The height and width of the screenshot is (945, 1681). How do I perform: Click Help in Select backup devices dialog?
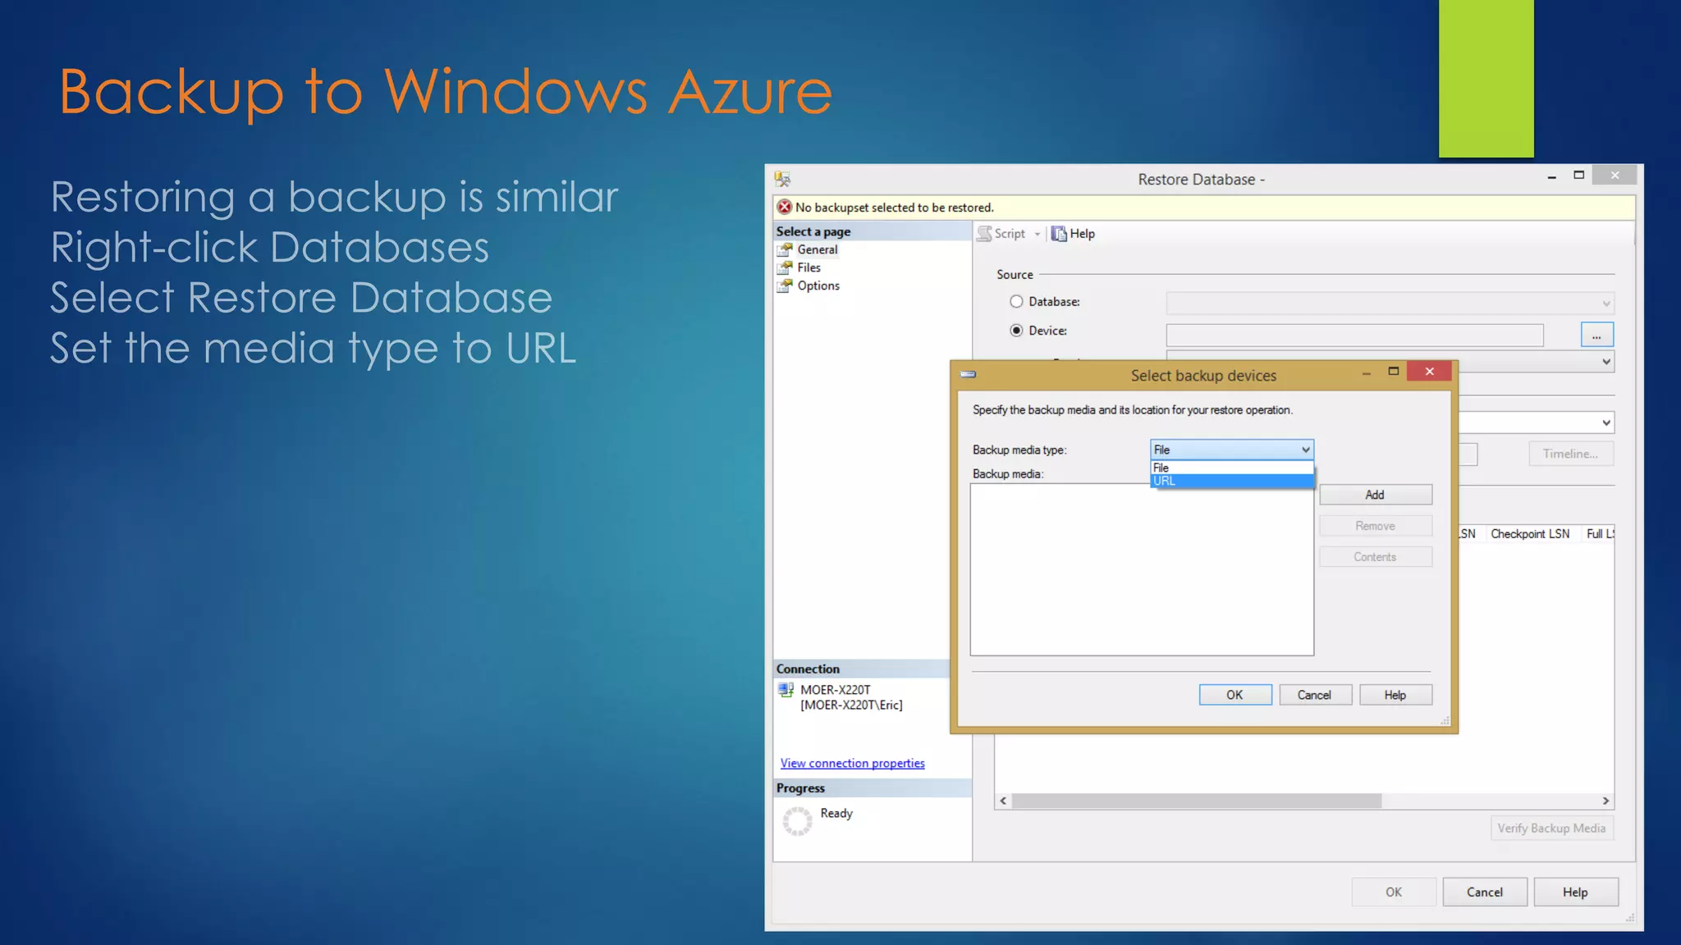[x=1395, y=695]
